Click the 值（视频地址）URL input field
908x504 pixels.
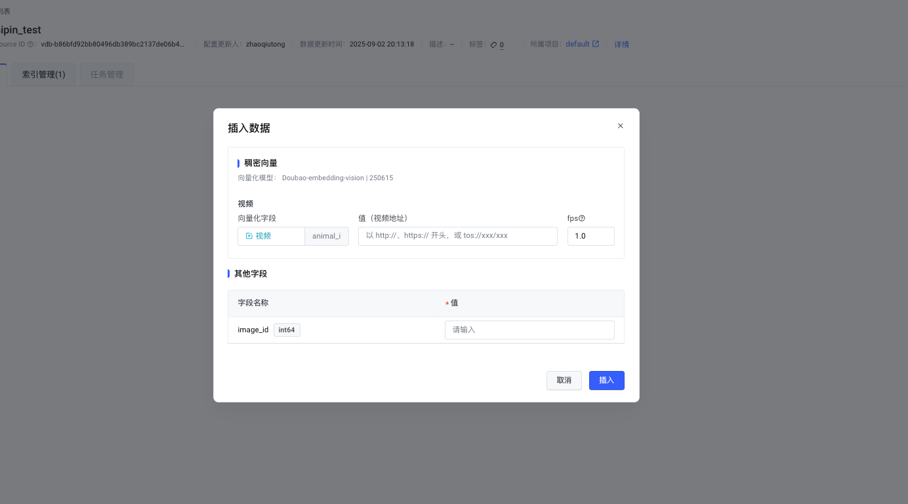pyautogui.click(x=458, y=236)
